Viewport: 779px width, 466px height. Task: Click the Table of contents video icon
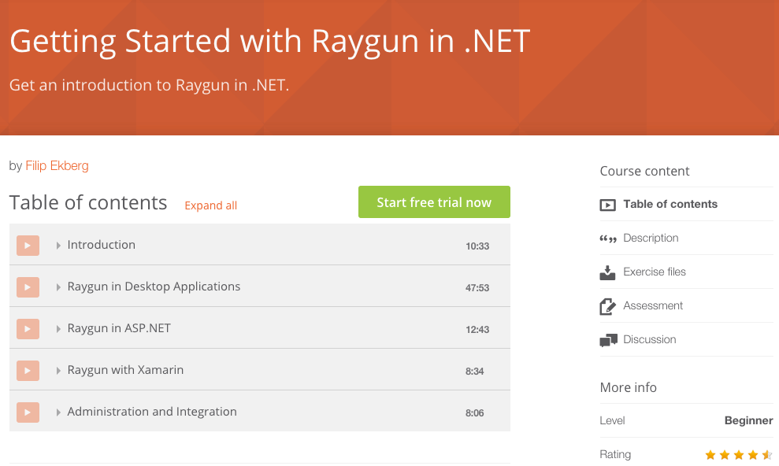607,205
